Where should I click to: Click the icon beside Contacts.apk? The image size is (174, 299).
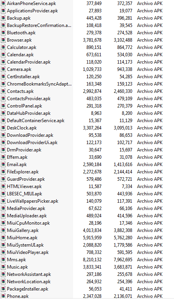[3, 91]
